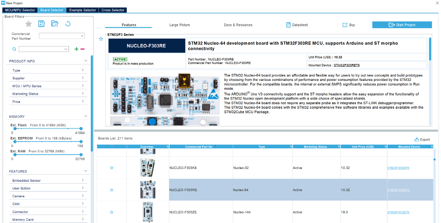Click the load saved search folder icon

click(x=55, y=24)
